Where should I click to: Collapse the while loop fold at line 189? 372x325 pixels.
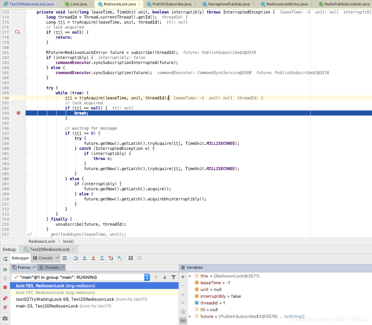point(25,93)
